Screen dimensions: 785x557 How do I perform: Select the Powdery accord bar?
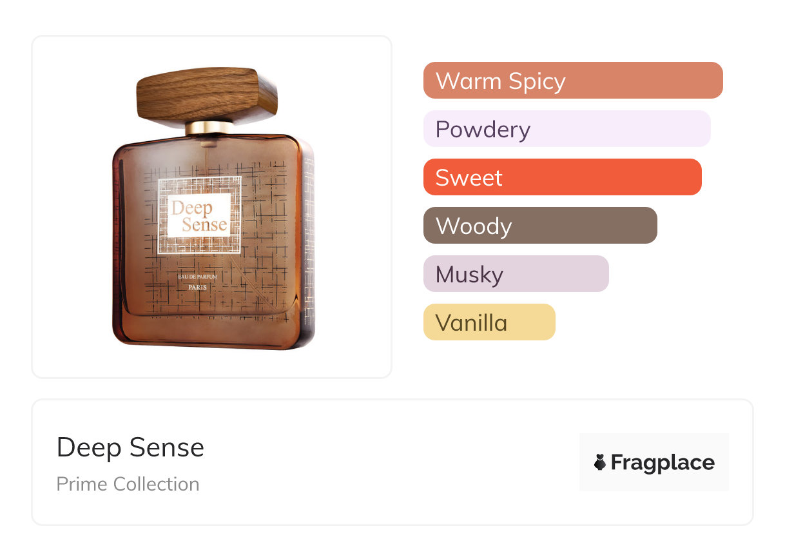click(567, 129)
